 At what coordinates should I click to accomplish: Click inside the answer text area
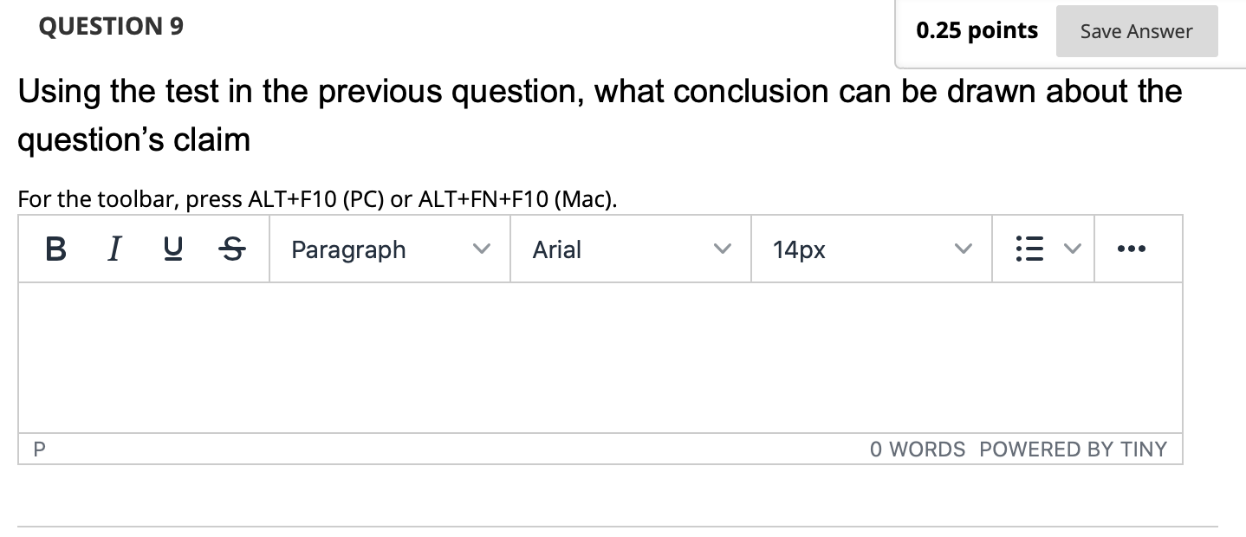point(600,357)
